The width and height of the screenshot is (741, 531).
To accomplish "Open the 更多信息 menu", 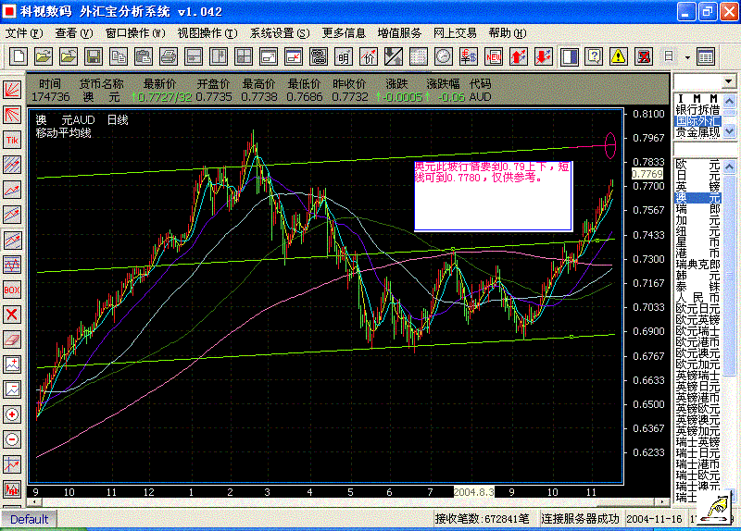I will tap(344, 33).
